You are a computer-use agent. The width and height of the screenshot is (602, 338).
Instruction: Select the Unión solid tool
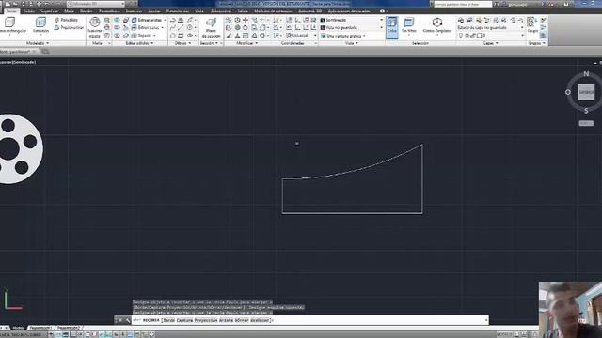click(117, 20)
